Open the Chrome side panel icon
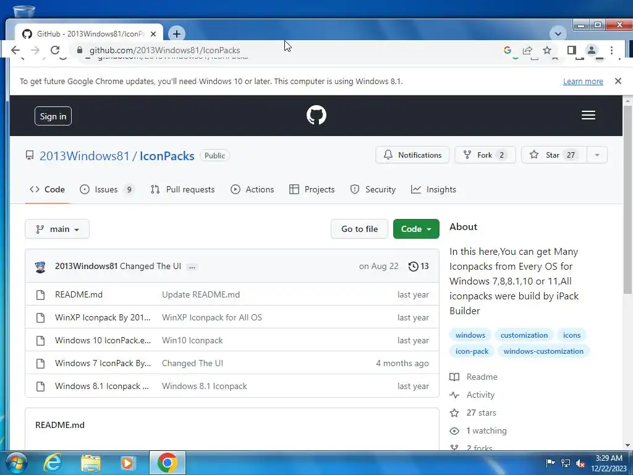 click(x=571, y=50)
